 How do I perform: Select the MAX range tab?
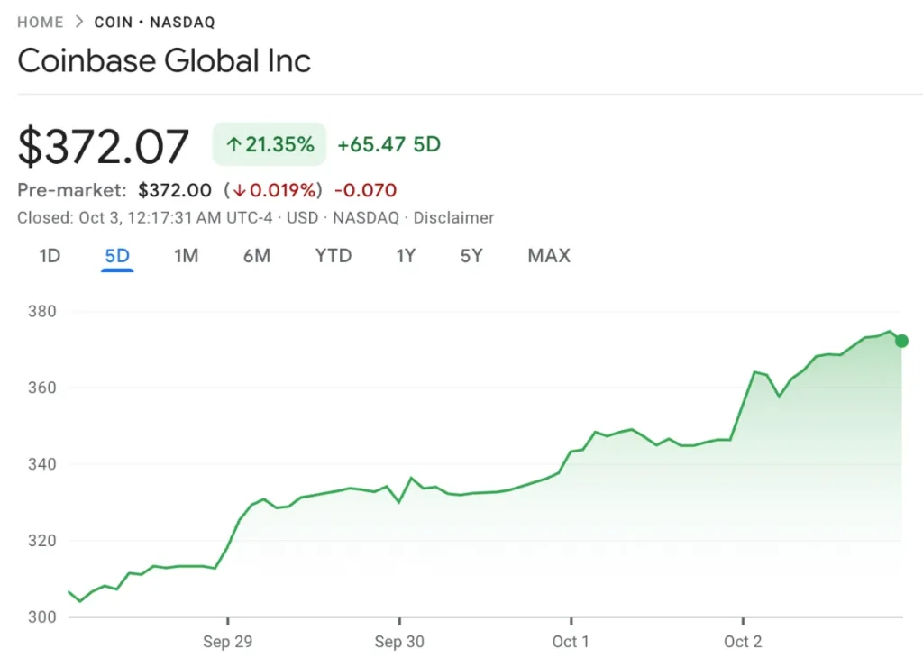click(549, 256)
